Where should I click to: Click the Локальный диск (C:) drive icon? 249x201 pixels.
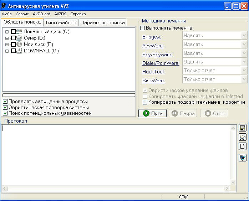coord(19,32)
